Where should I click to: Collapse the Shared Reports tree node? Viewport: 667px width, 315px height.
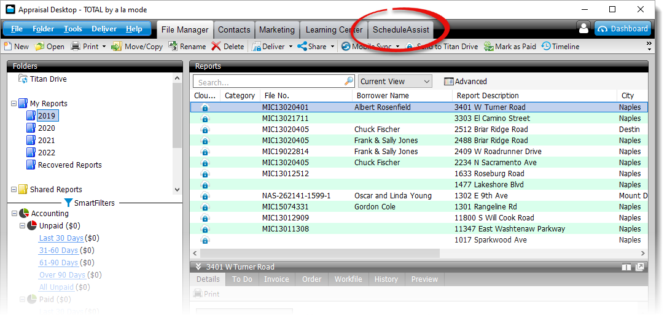(x=14, y=190)
